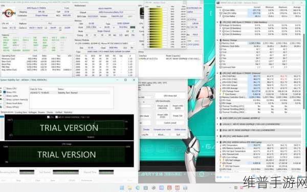Expand the DDR5 DIMM sensor group
Image resolution: width=307 pixels, height=192 pixels.
[217, 118]
